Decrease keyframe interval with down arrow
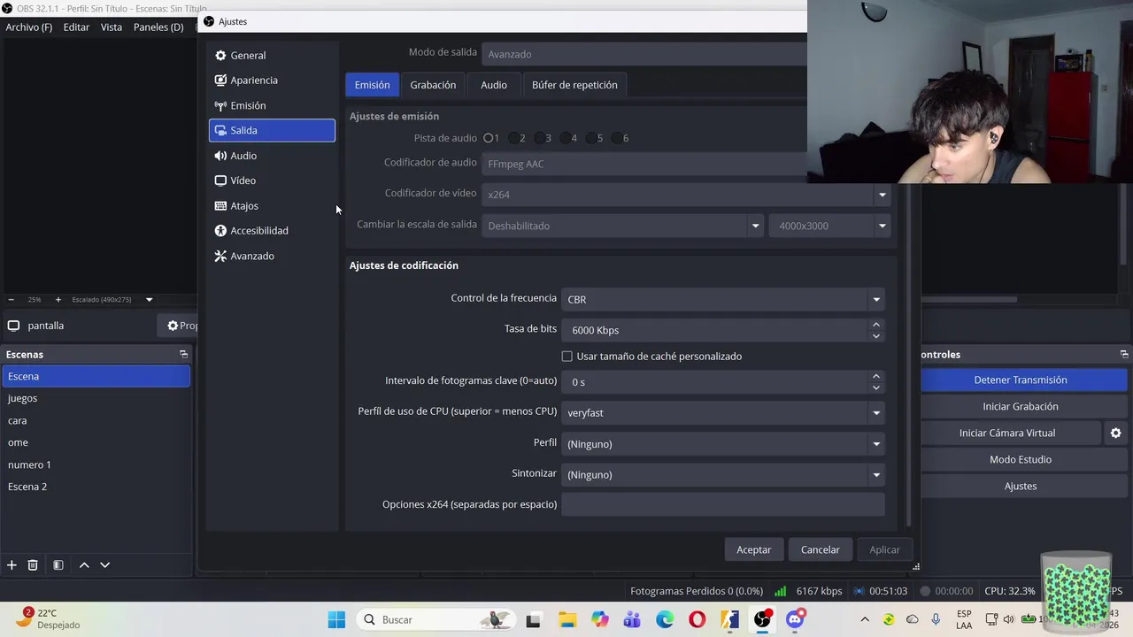 click(876, 388)
